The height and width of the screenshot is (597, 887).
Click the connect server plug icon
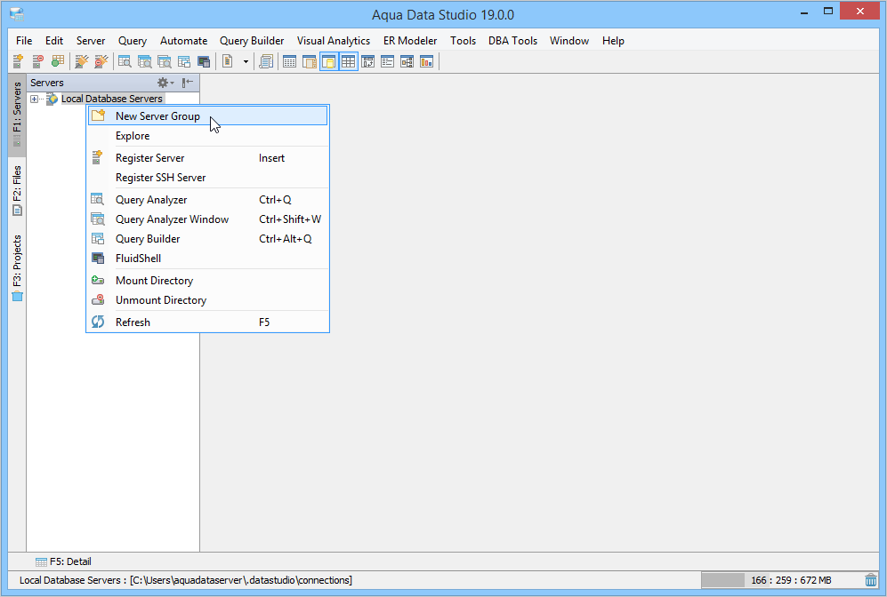tap(82, 61)
